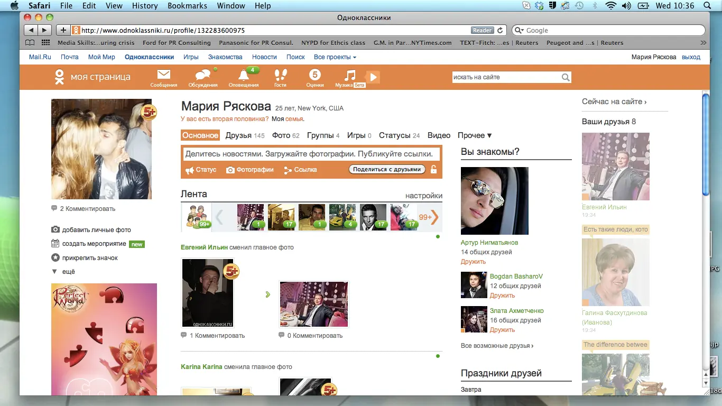722x406 pixels.
Task: Expand the Все проекты dropdown
Action: tap(335, 57)
